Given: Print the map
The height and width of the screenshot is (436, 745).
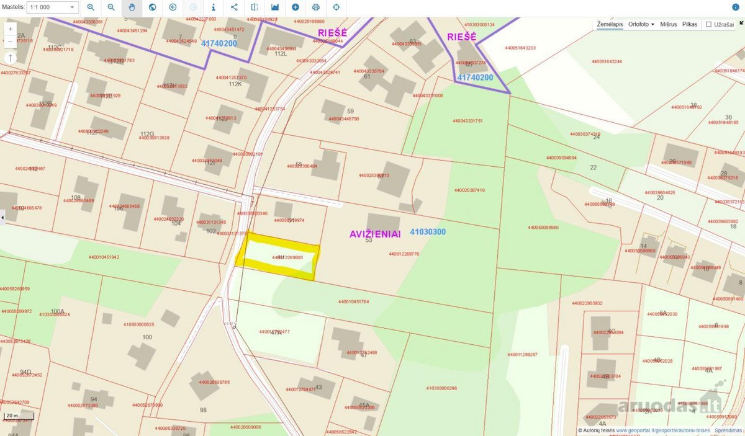Looking at the screenshot, I should click(x=316, y=7).
